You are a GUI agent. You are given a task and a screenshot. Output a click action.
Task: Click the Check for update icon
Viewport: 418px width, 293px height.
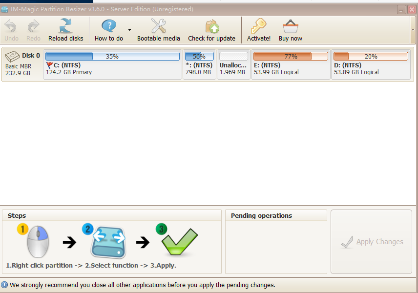[212, 26]
